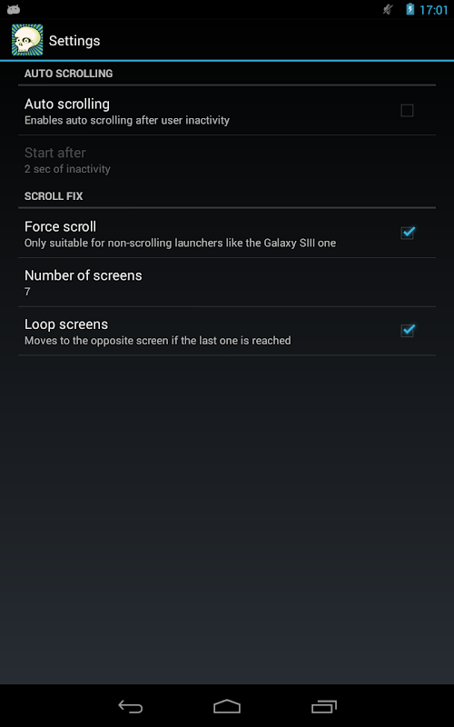
Task: Select the Auto scrolling preference row
Action: coord(227,111)
